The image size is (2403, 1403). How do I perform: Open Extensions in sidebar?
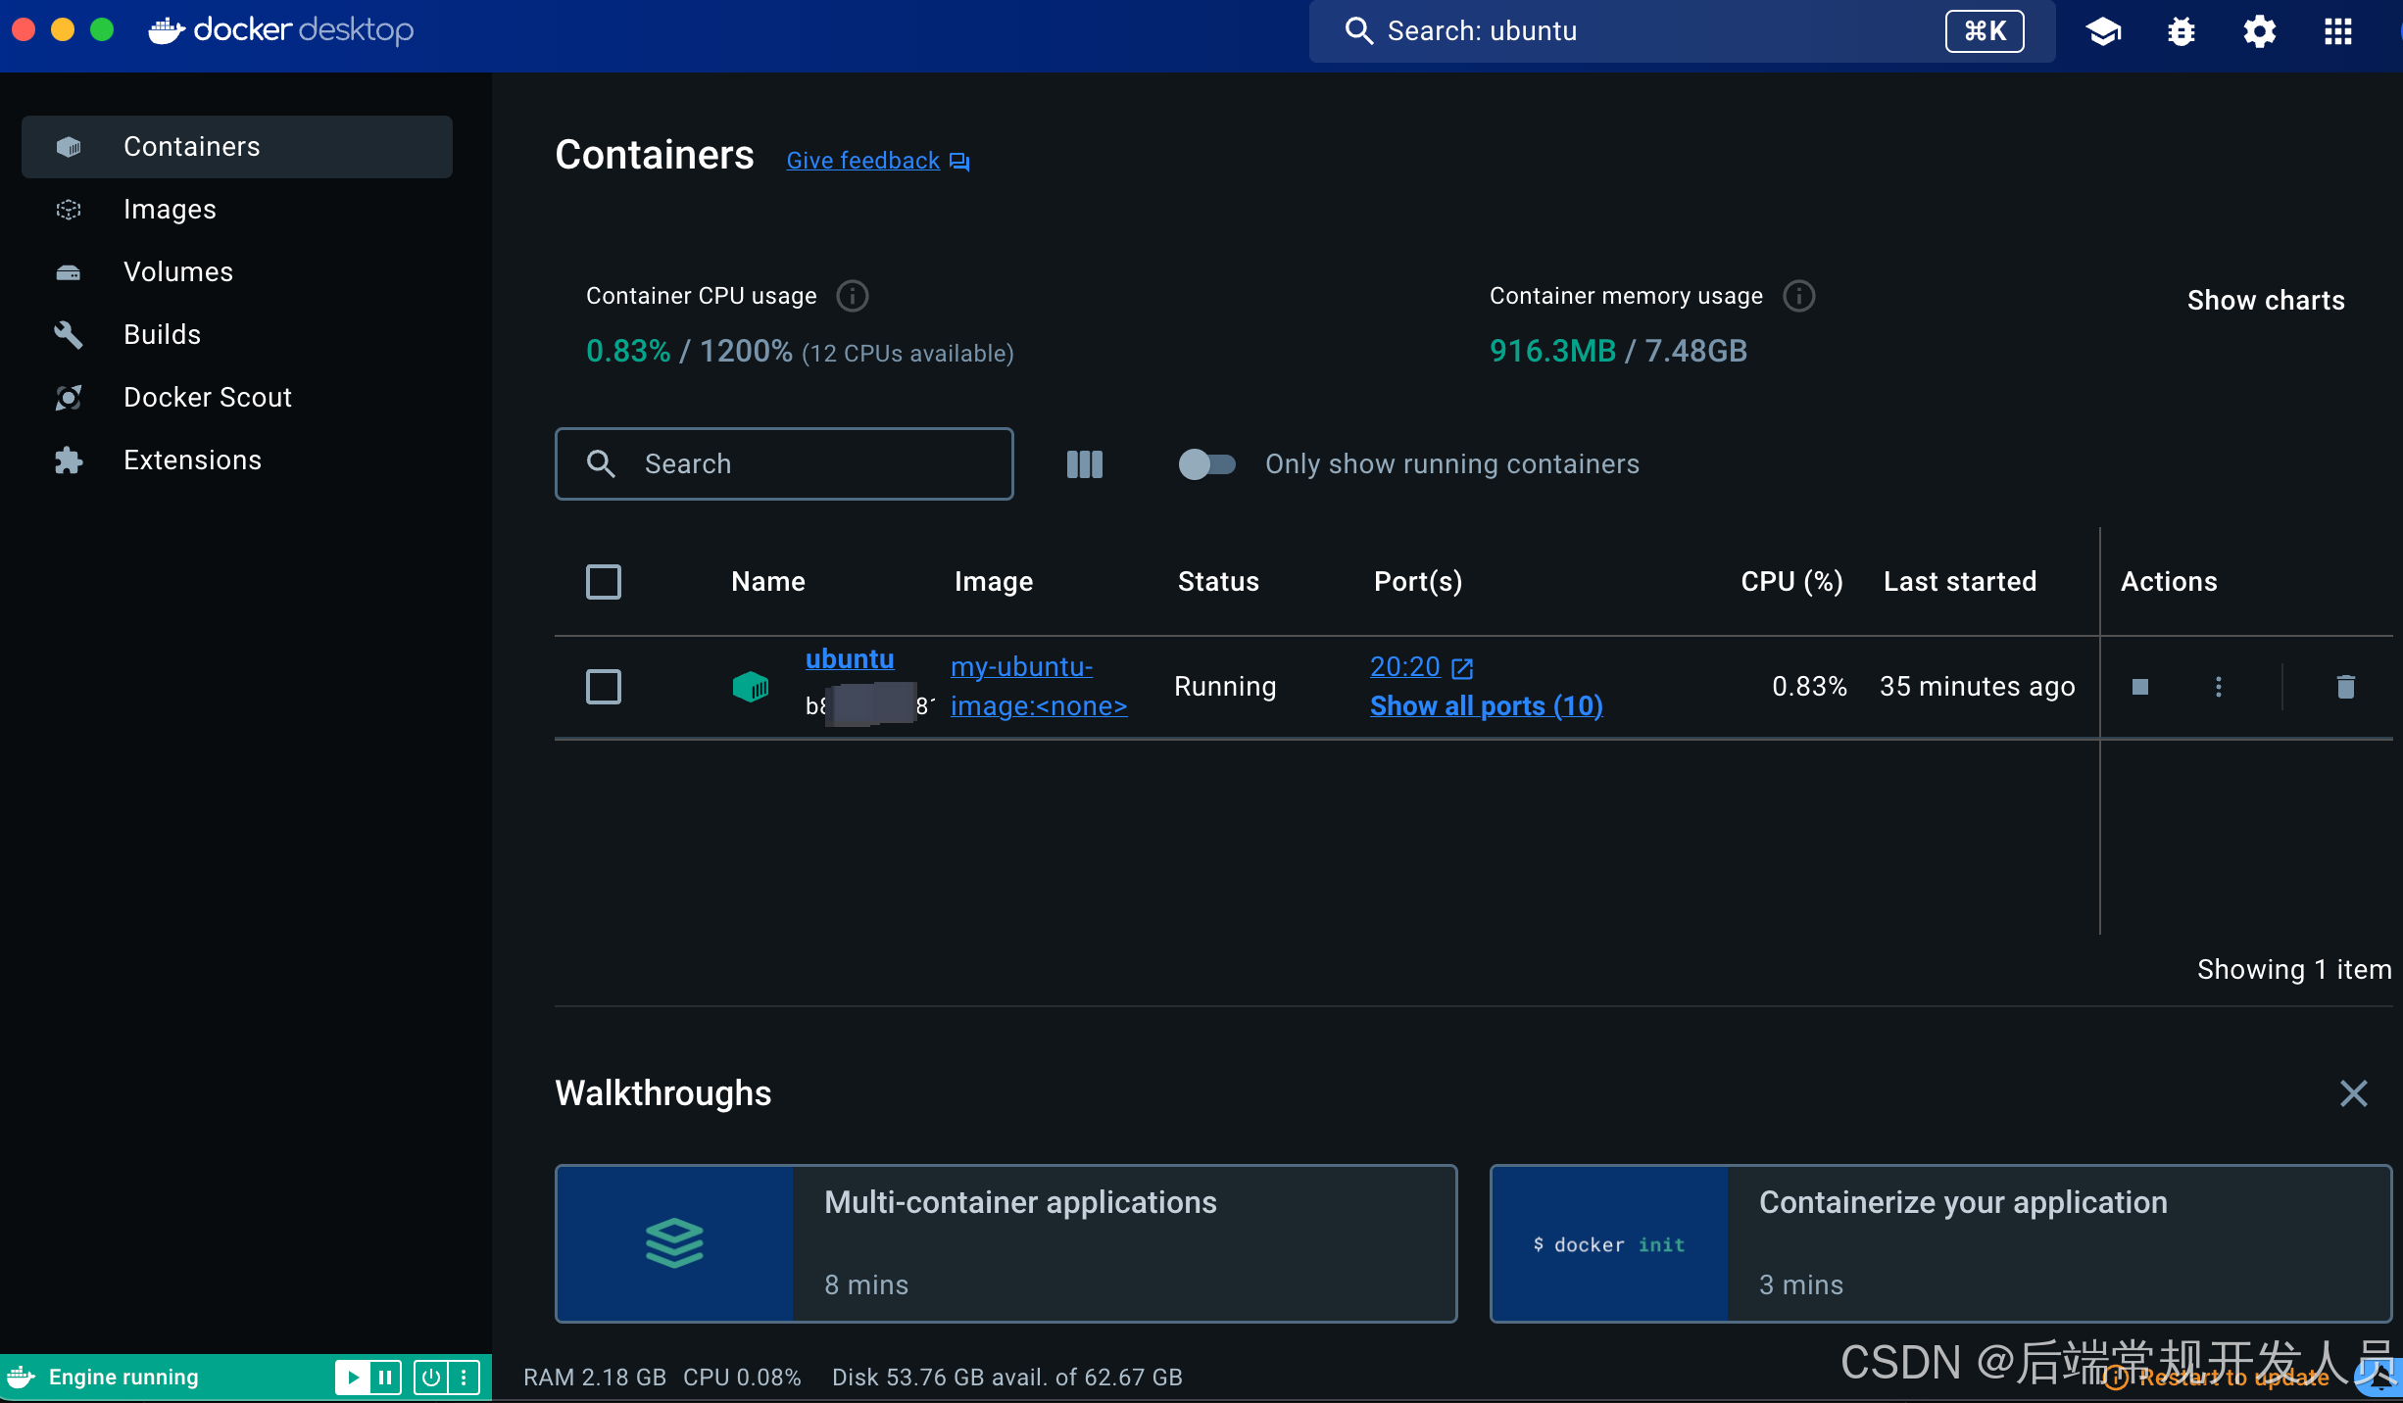pos(237,460)
